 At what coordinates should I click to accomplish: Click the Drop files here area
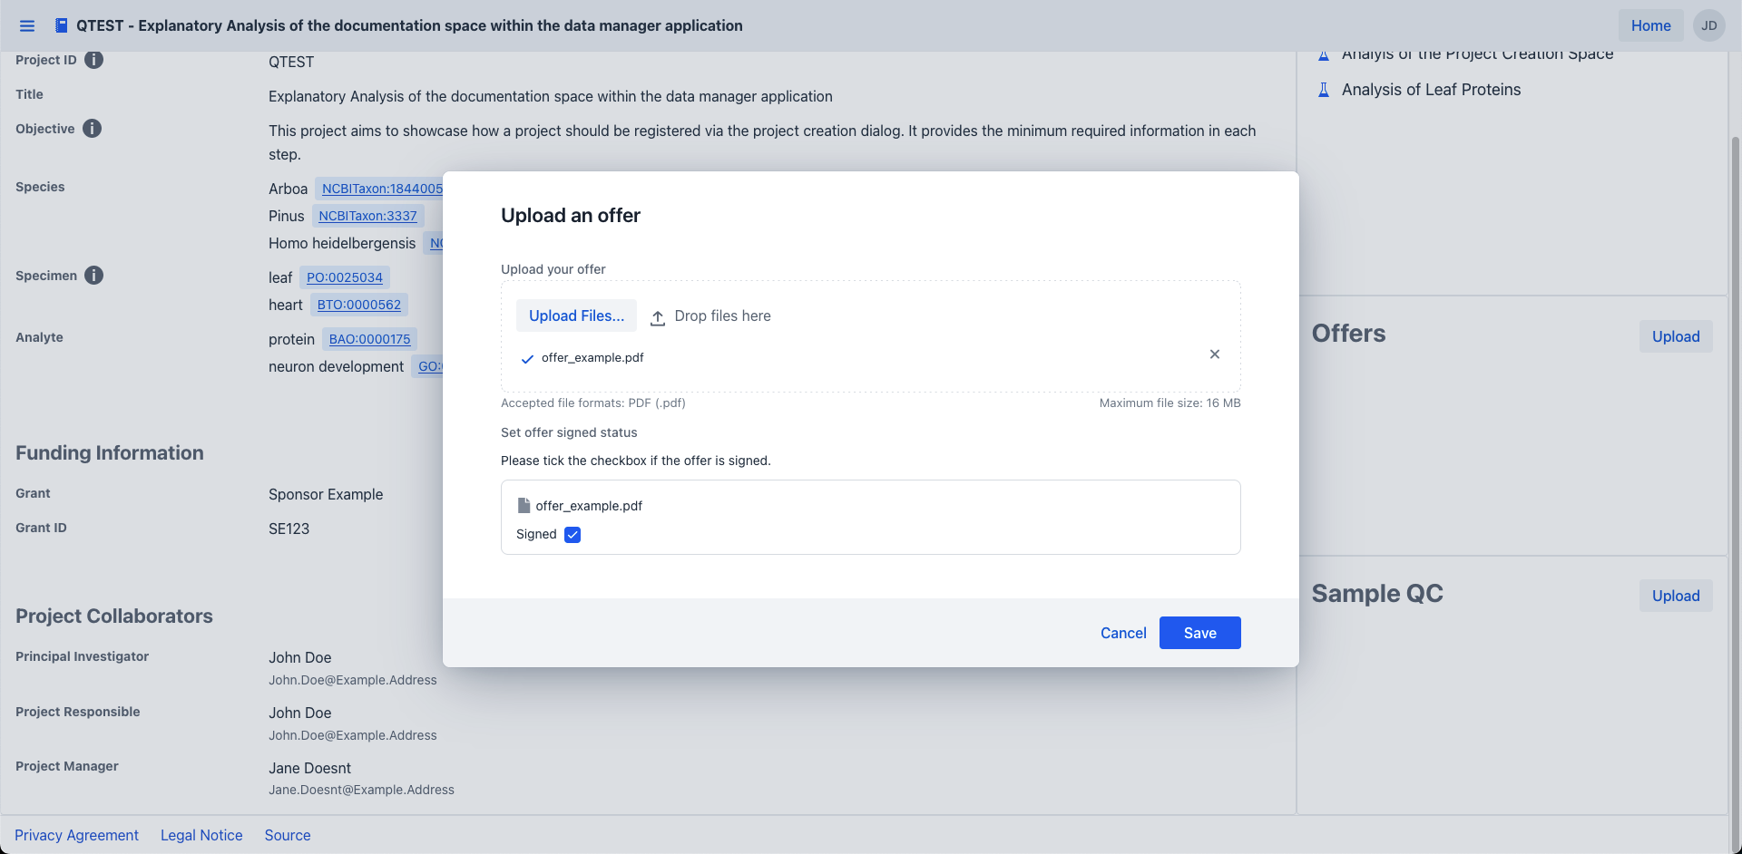coord(721,315)
